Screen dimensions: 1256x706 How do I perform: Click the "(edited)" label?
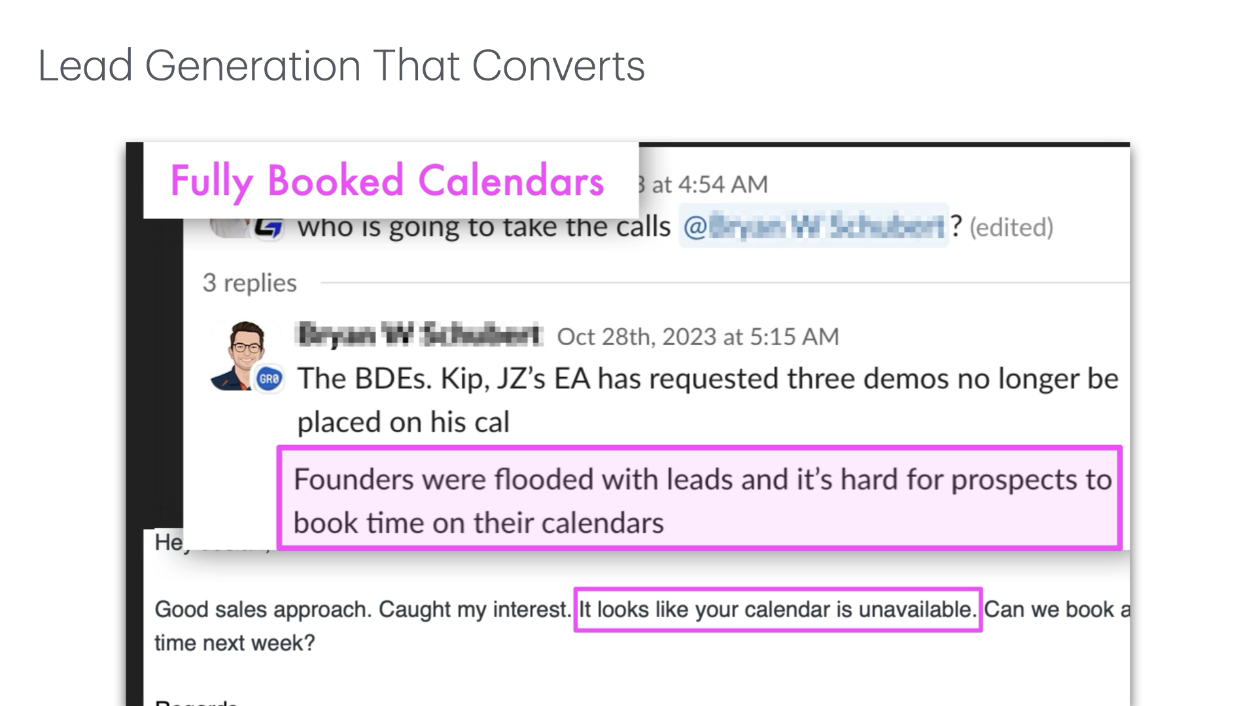coord(1011,227)
